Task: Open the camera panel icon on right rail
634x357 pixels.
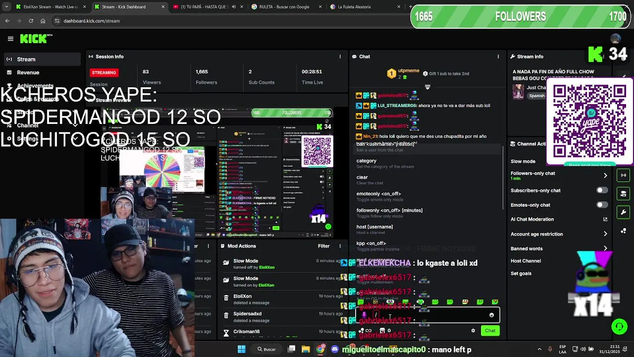Action: pos(624,193)
